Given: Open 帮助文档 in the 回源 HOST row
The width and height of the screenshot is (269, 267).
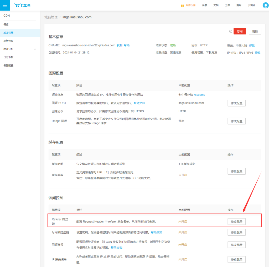Looking at the screenshot, I should (x=139, y=103).
